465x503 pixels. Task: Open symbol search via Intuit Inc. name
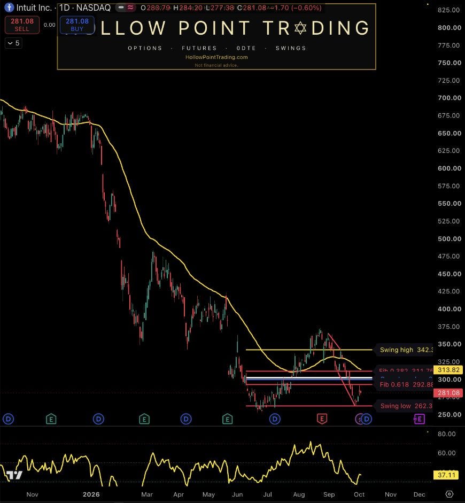pyautogui.click(x=34, y=7)
